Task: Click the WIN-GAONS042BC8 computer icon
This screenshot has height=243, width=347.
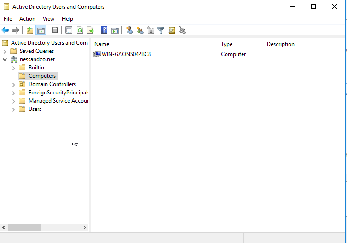Action: click(97, 54)
